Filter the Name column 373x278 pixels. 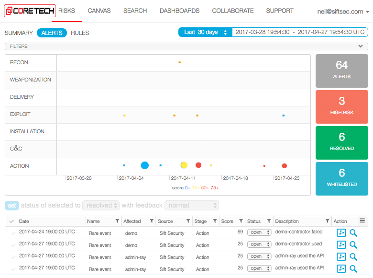[117, 221]
